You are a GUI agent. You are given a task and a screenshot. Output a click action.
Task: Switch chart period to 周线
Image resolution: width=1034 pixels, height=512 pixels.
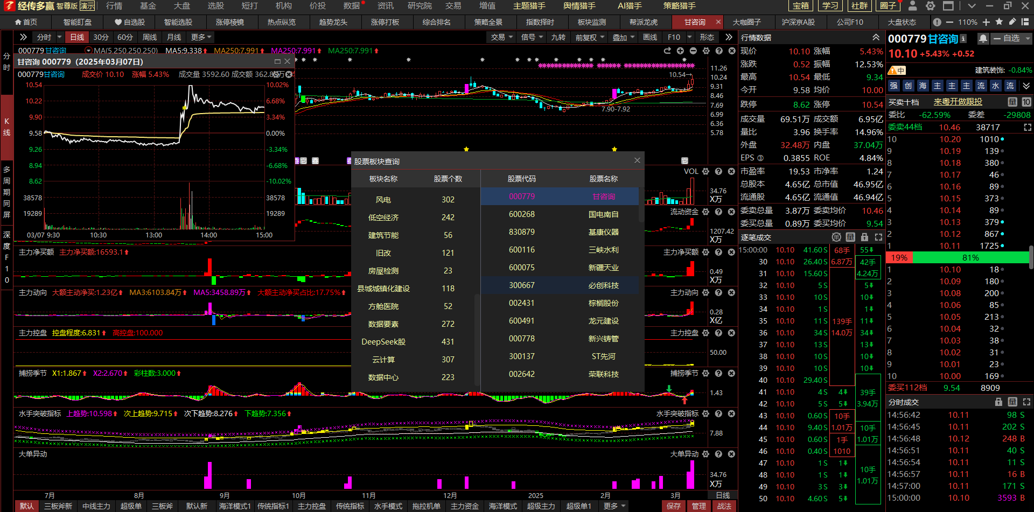(x=149, y=37)
